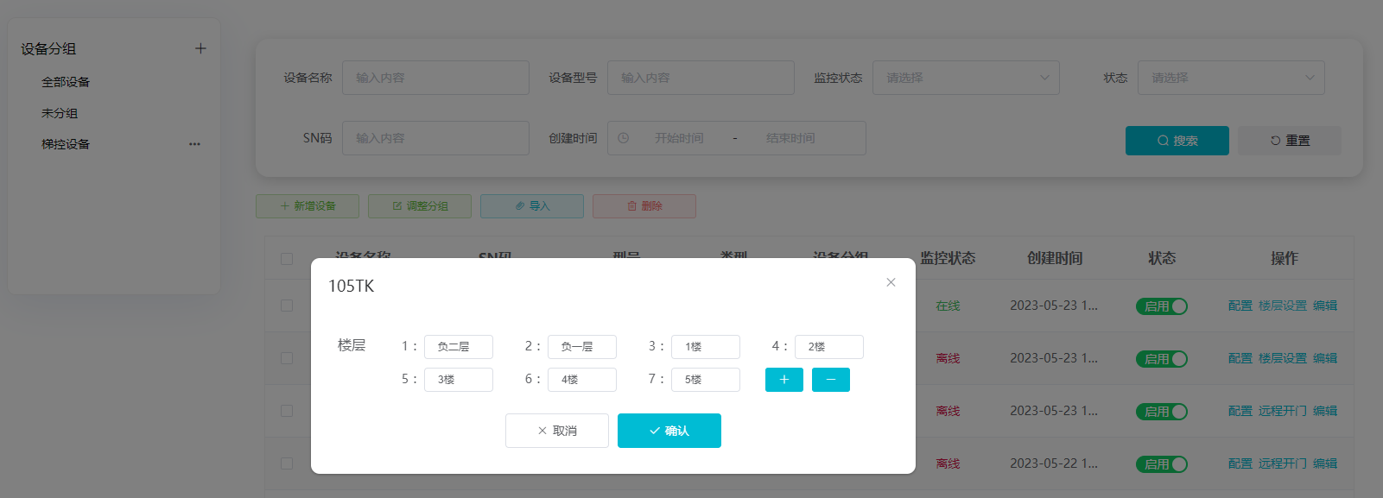
Task: Tick the select-all checkbox in table header
Action: [x=287, y=259]
